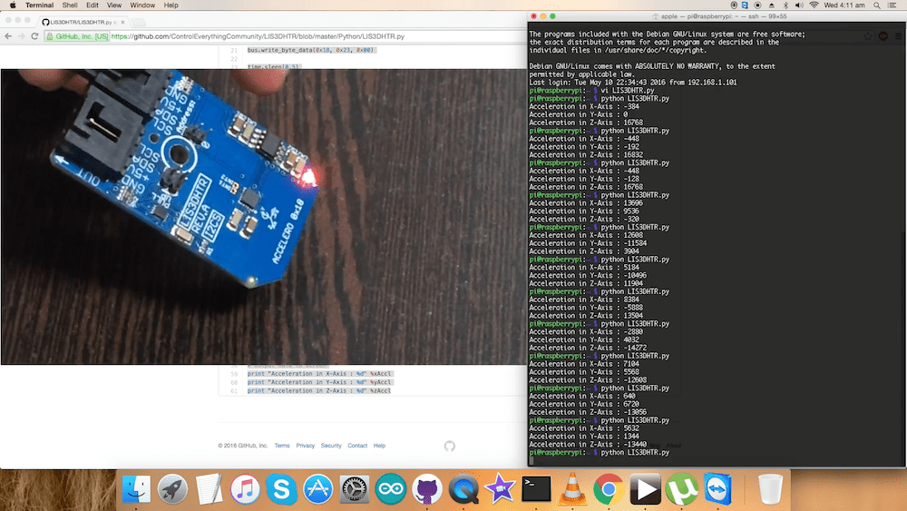Click the menu bar clock Wed 4:11 am
This screenshot has width=907, height=511.
point(844,5)
